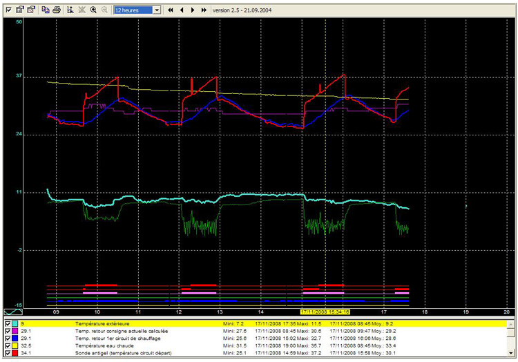Click the yellow 17/11/2008 15:34:16 time marker
Image resolution: width=518 pixels, height=362 pixels.
coord(325,312)
